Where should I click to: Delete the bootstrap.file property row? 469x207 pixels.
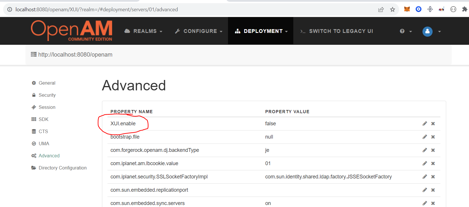coord(433,137)
